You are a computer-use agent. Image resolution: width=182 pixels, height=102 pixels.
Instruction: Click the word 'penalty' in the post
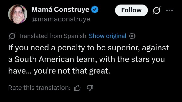click(x=71, y=48)
